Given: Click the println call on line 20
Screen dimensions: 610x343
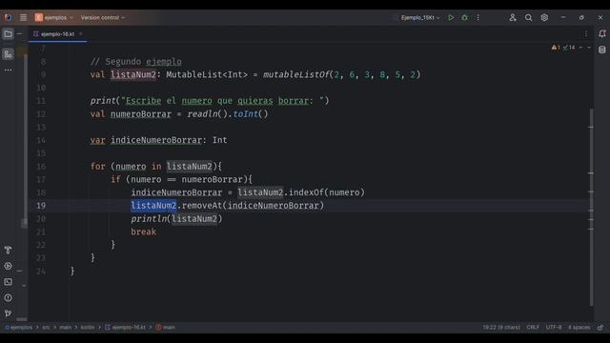Looking at the screenshot, I should click(x=149, y=219).
